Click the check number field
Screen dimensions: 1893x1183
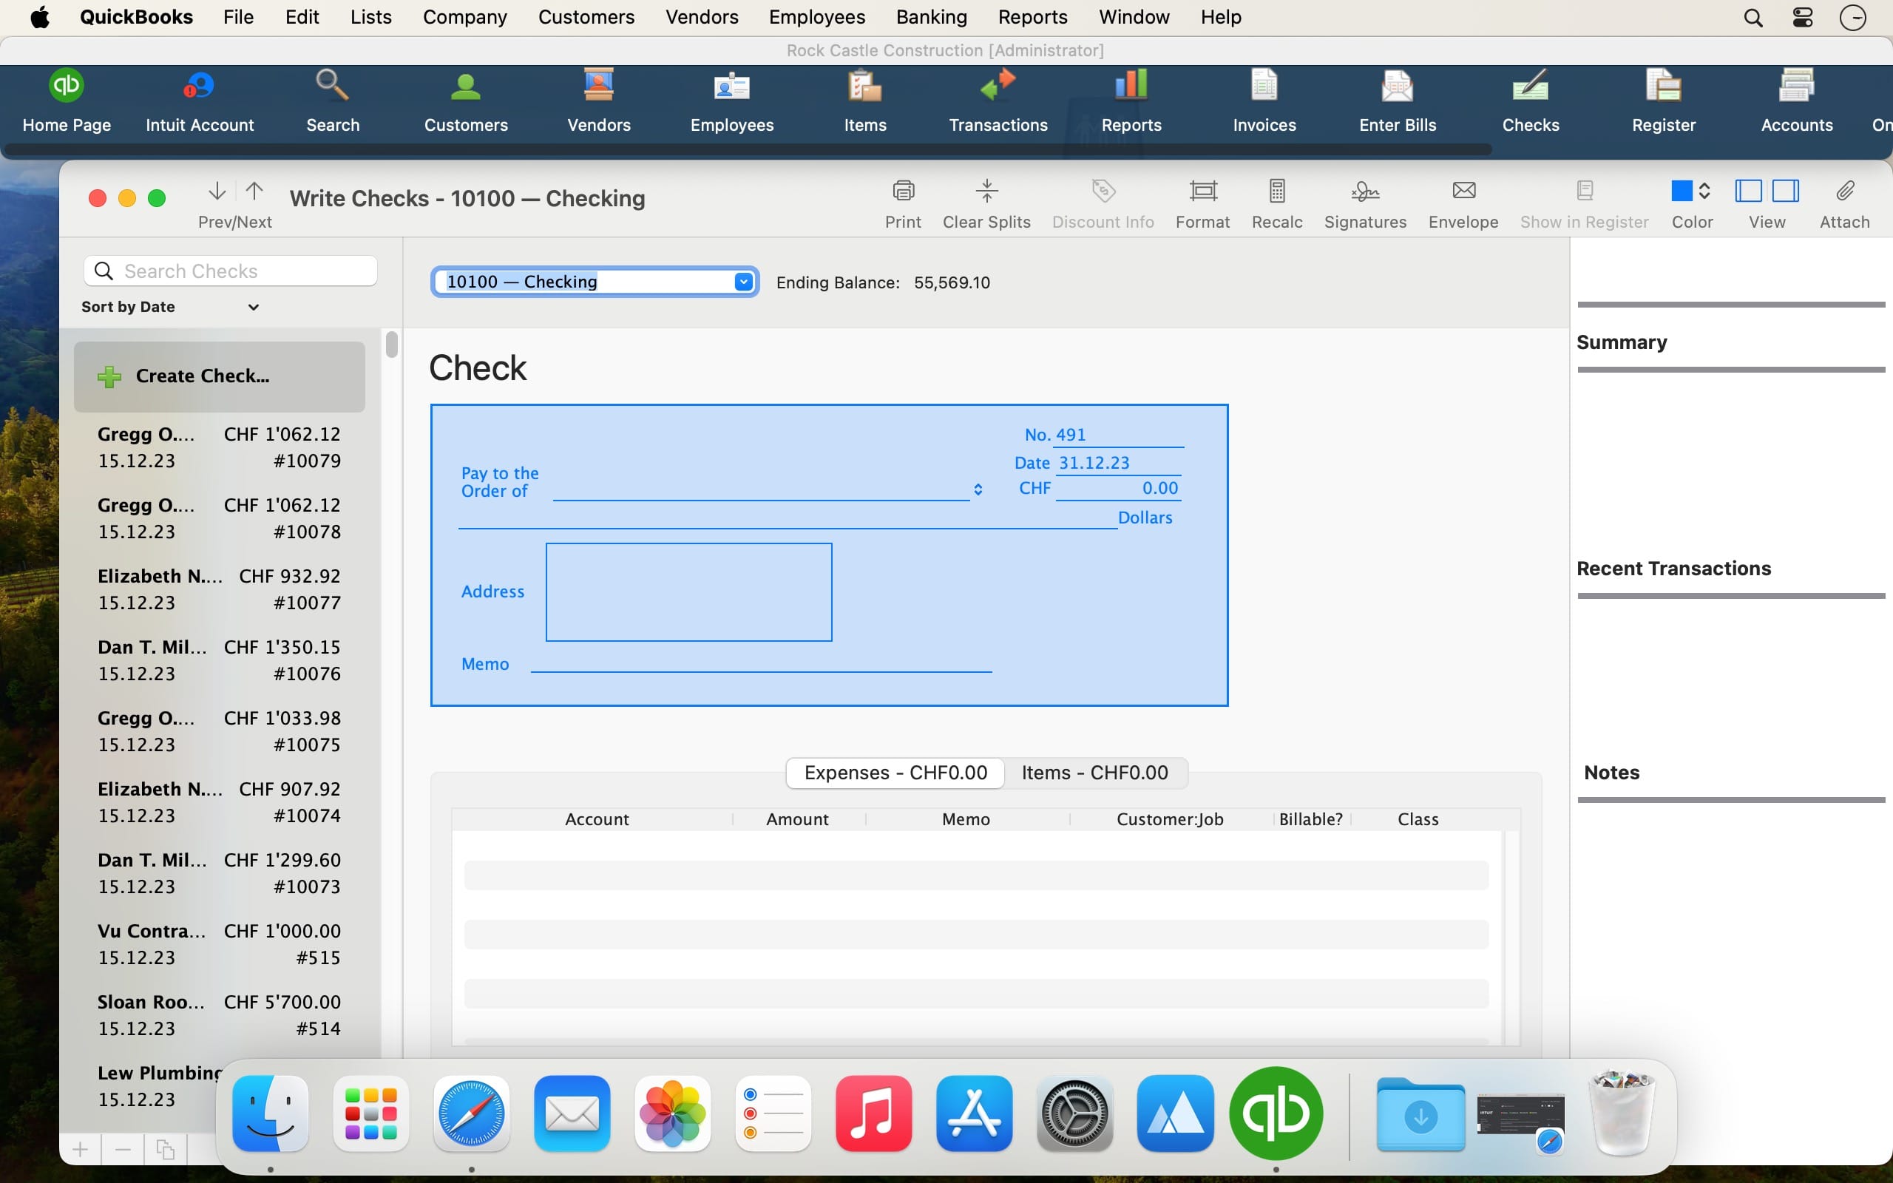point(1119,435)
